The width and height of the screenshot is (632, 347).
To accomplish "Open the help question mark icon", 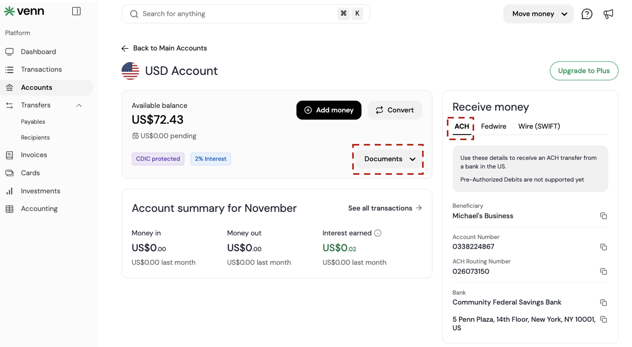I will (587, 14).
